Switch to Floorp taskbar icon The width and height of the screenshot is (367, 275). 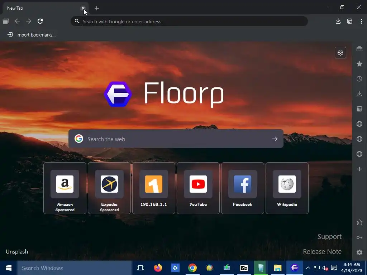(x=295, y=268)
